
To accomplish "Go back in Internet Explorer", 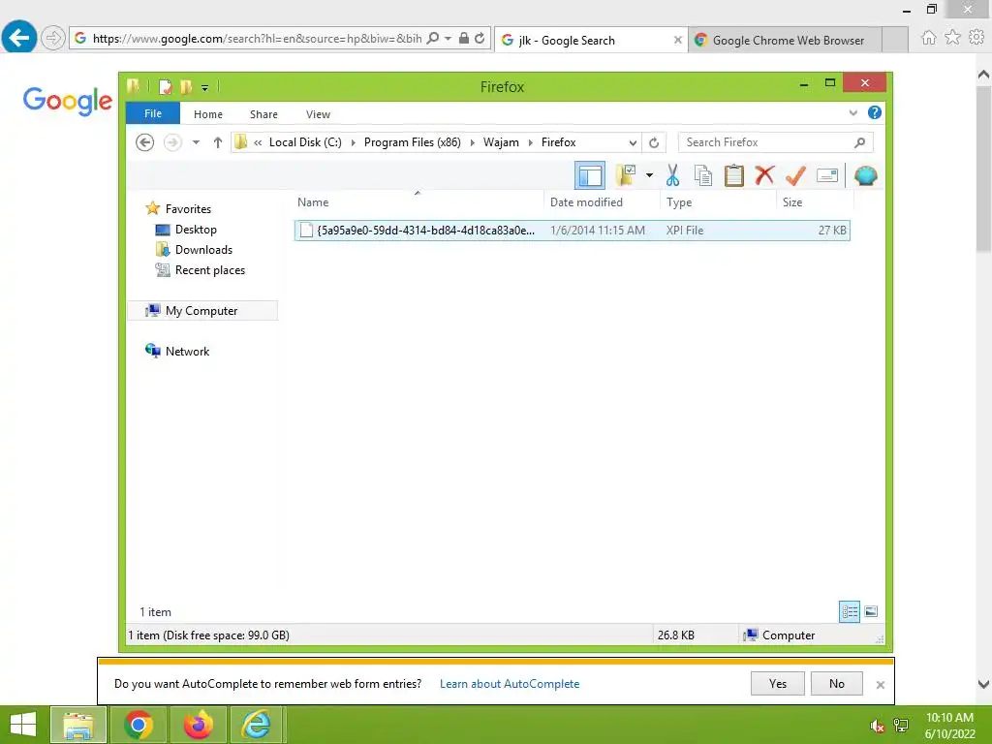I will [19, 38].
